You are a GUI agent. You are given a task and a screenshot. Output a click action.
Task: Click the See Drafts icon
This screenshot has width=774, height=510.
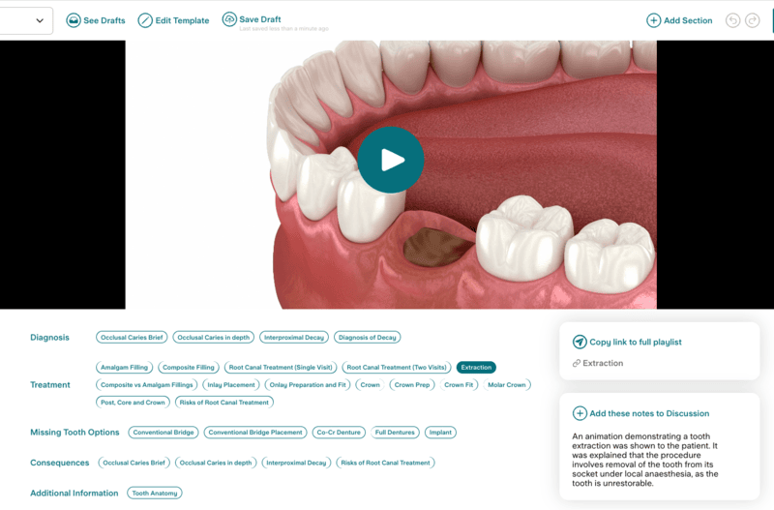[74, 20]
